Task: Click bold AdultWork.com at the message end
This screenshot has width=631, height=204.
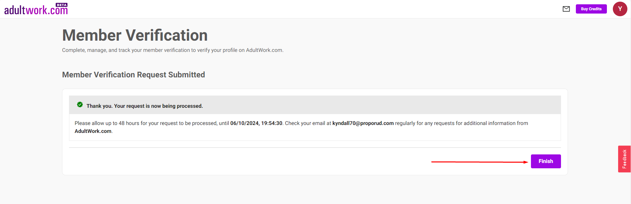Action: [93, 131]
